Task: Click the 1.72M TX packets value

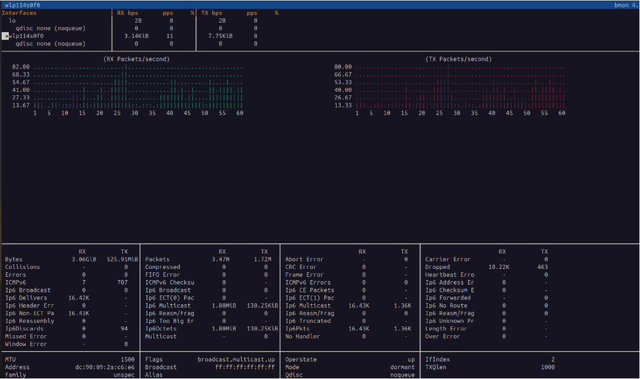Action: click(x=262, y=260)
